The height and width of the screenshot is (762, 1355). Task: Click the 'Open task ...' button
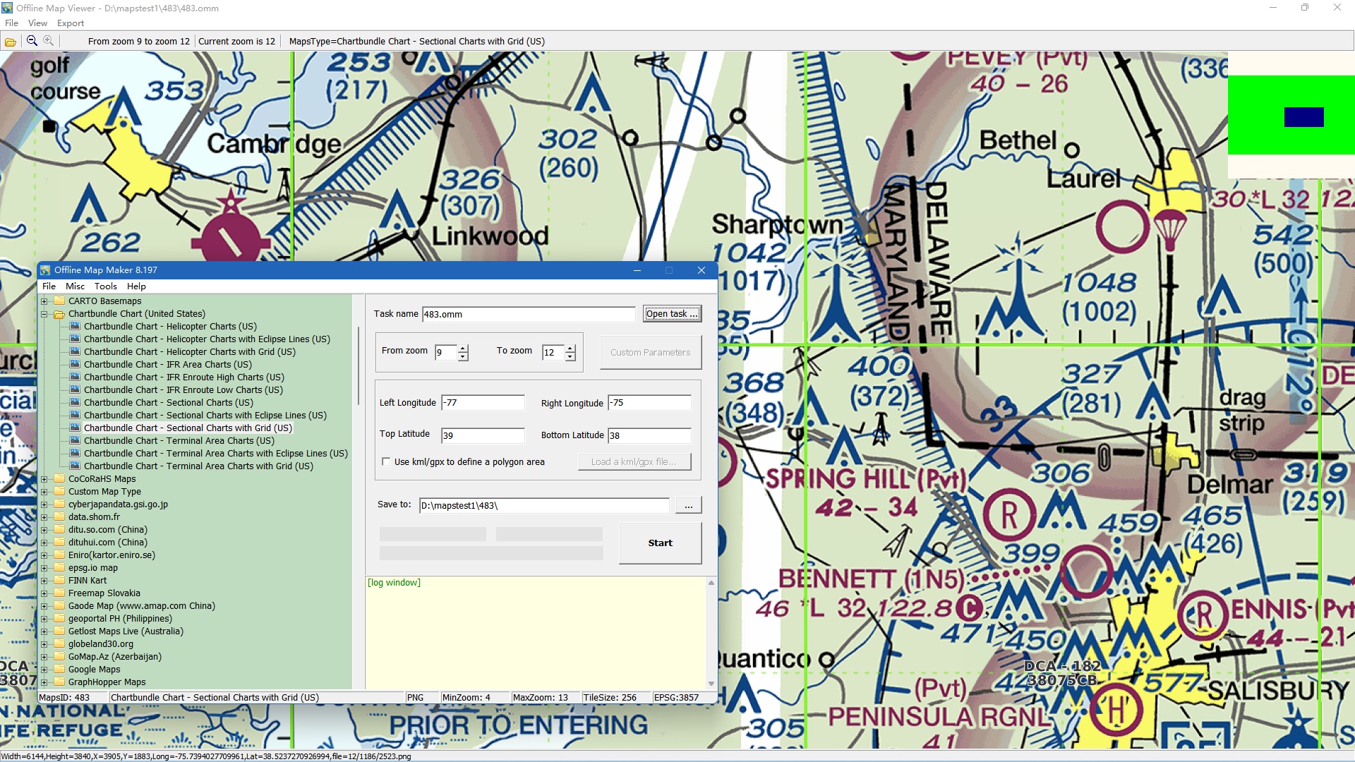point(672,314)
